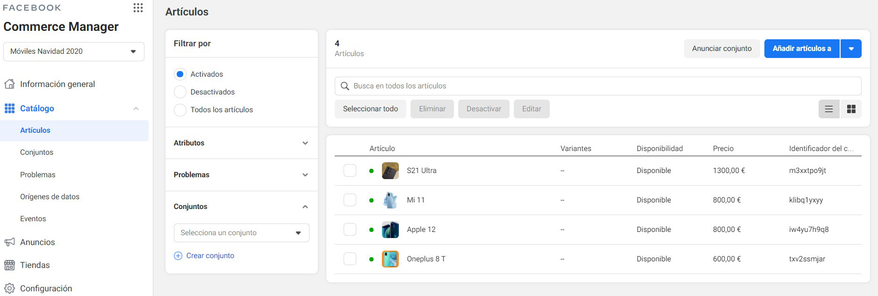
Task: Click the Artículo column header
Action: (382, 149)
